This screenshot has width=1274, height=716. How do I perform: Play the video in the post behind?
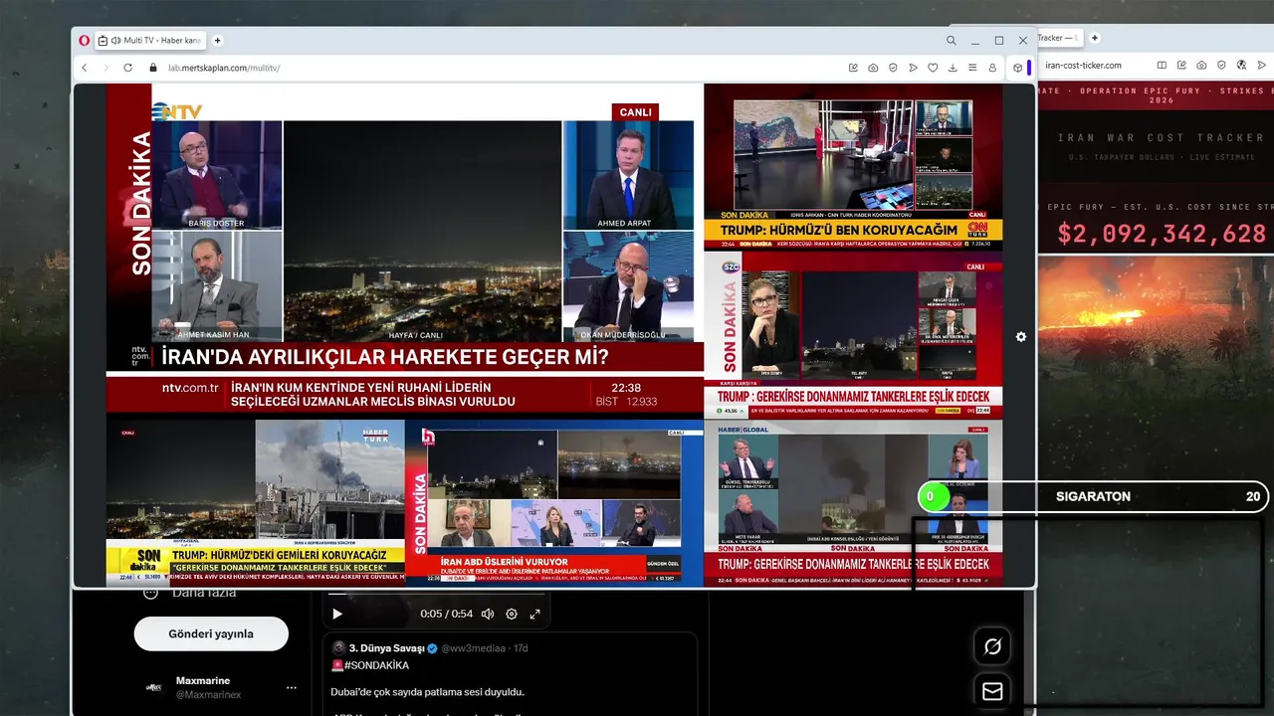tap(337, 614)
